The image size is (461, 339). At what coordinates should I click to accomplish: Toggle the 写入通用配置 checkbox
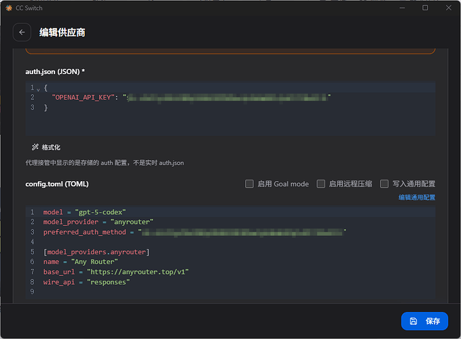(x=384, y=184)
